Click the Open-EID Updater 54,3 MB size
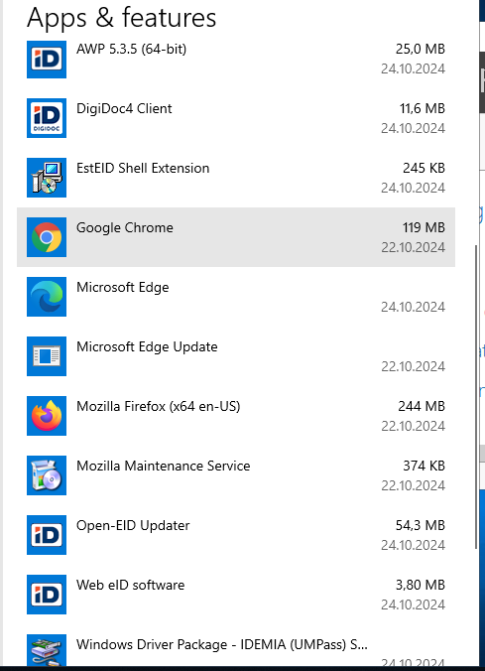Viewport: 485px width, 671px height. pyautogui.click(x=420, y=525)
